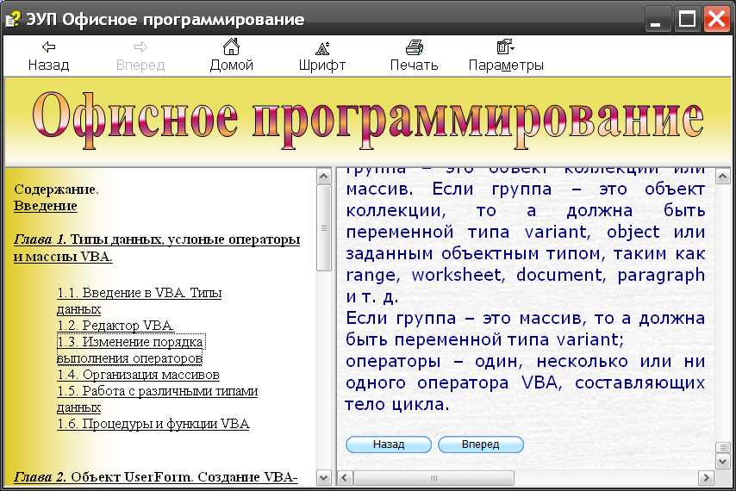Screen dimensions: 736x491
Task: Click horizontal scrollbar right arrow
Action: pyautogui.click(x=706, y=478)
